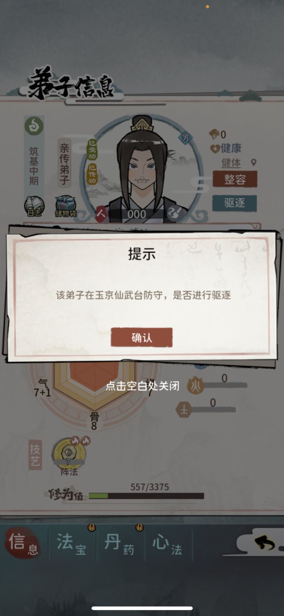The height and width of the screenshot is (616, 284).
Task: Select the 信息 tab
Action: [24, 543]
